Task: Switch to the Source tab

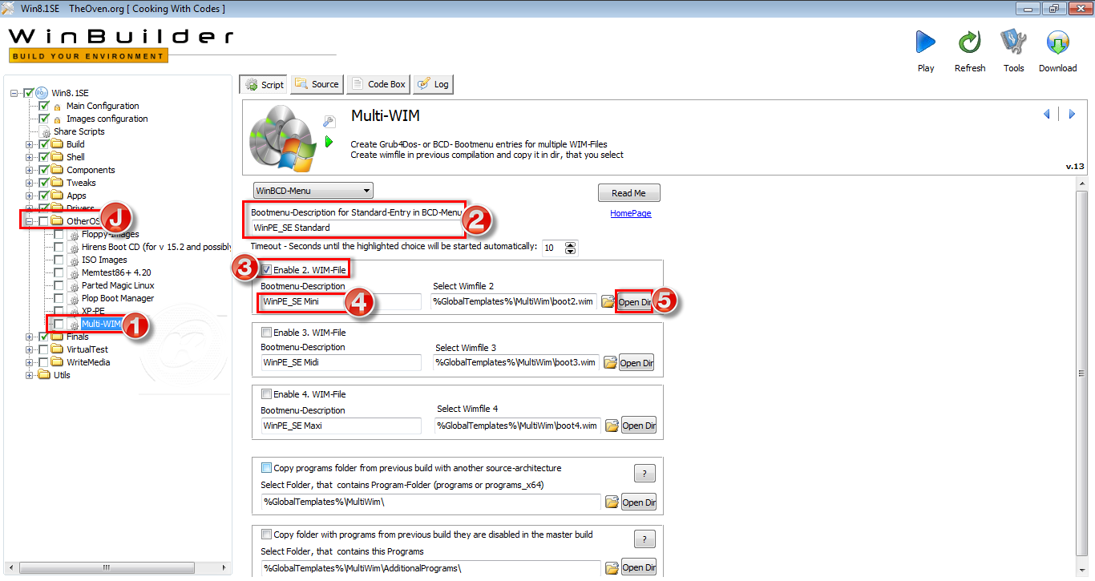Action: (317, 84)
